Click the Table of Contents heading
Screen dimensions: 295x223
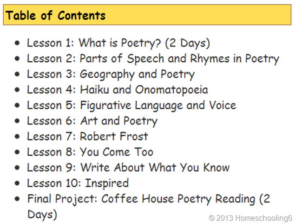56,16
